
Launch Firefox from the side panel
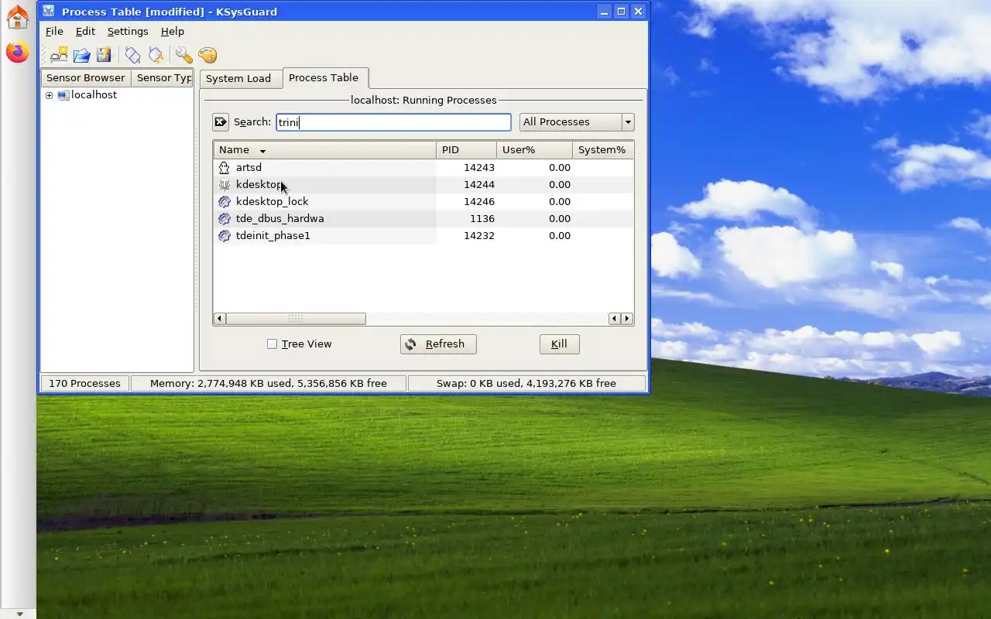tap(17, 53)
